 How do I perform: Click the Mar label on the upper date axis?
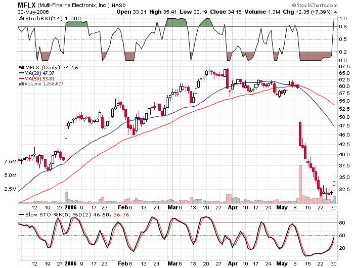[173, 207]
